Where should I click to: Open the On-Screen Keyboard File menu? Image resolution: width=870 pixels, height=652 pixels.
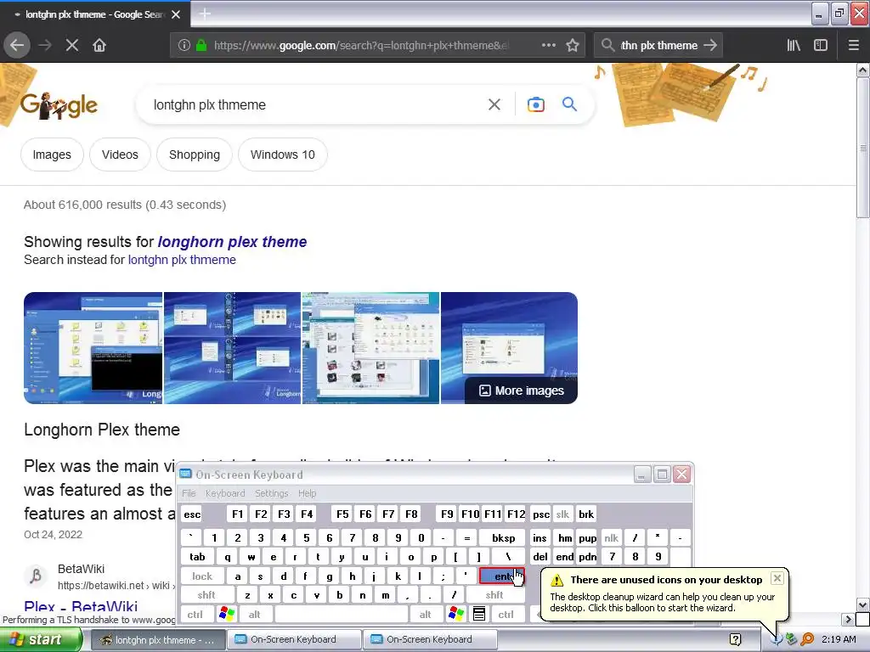(189, 493)
